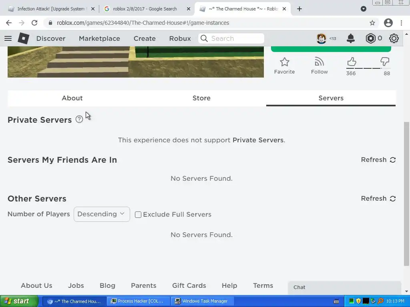Open the Marketplace menu item
The height and width of the screenshot is (307, 410).
point(99,38)
